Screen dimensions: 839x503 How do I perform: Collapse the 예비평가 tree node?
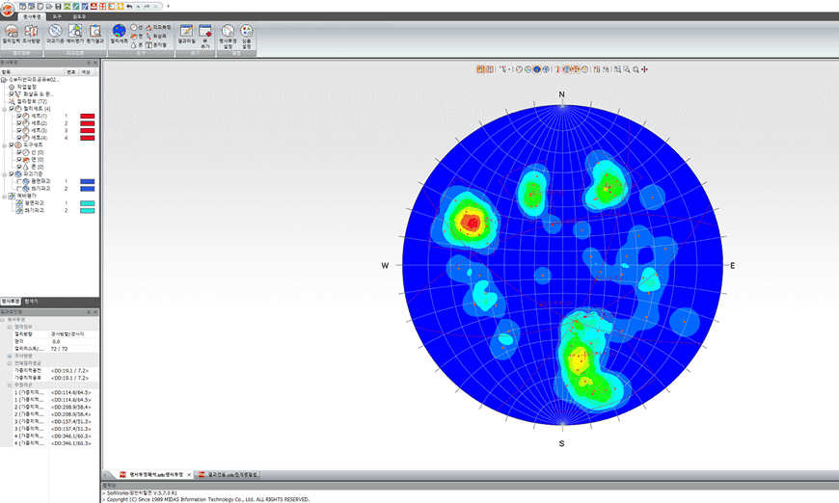4,197
